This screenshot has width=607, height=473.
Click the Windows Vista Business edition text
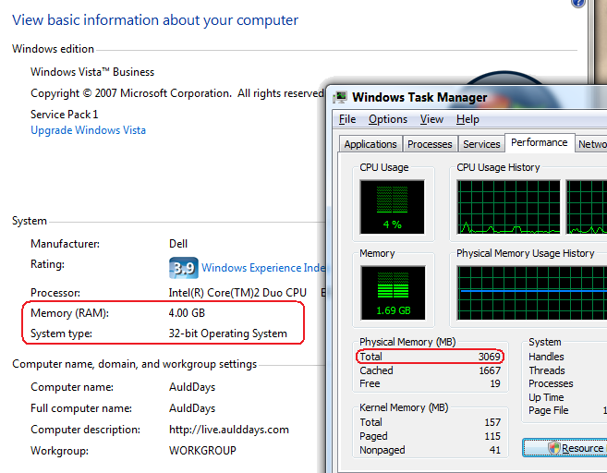tap(92, 72)
